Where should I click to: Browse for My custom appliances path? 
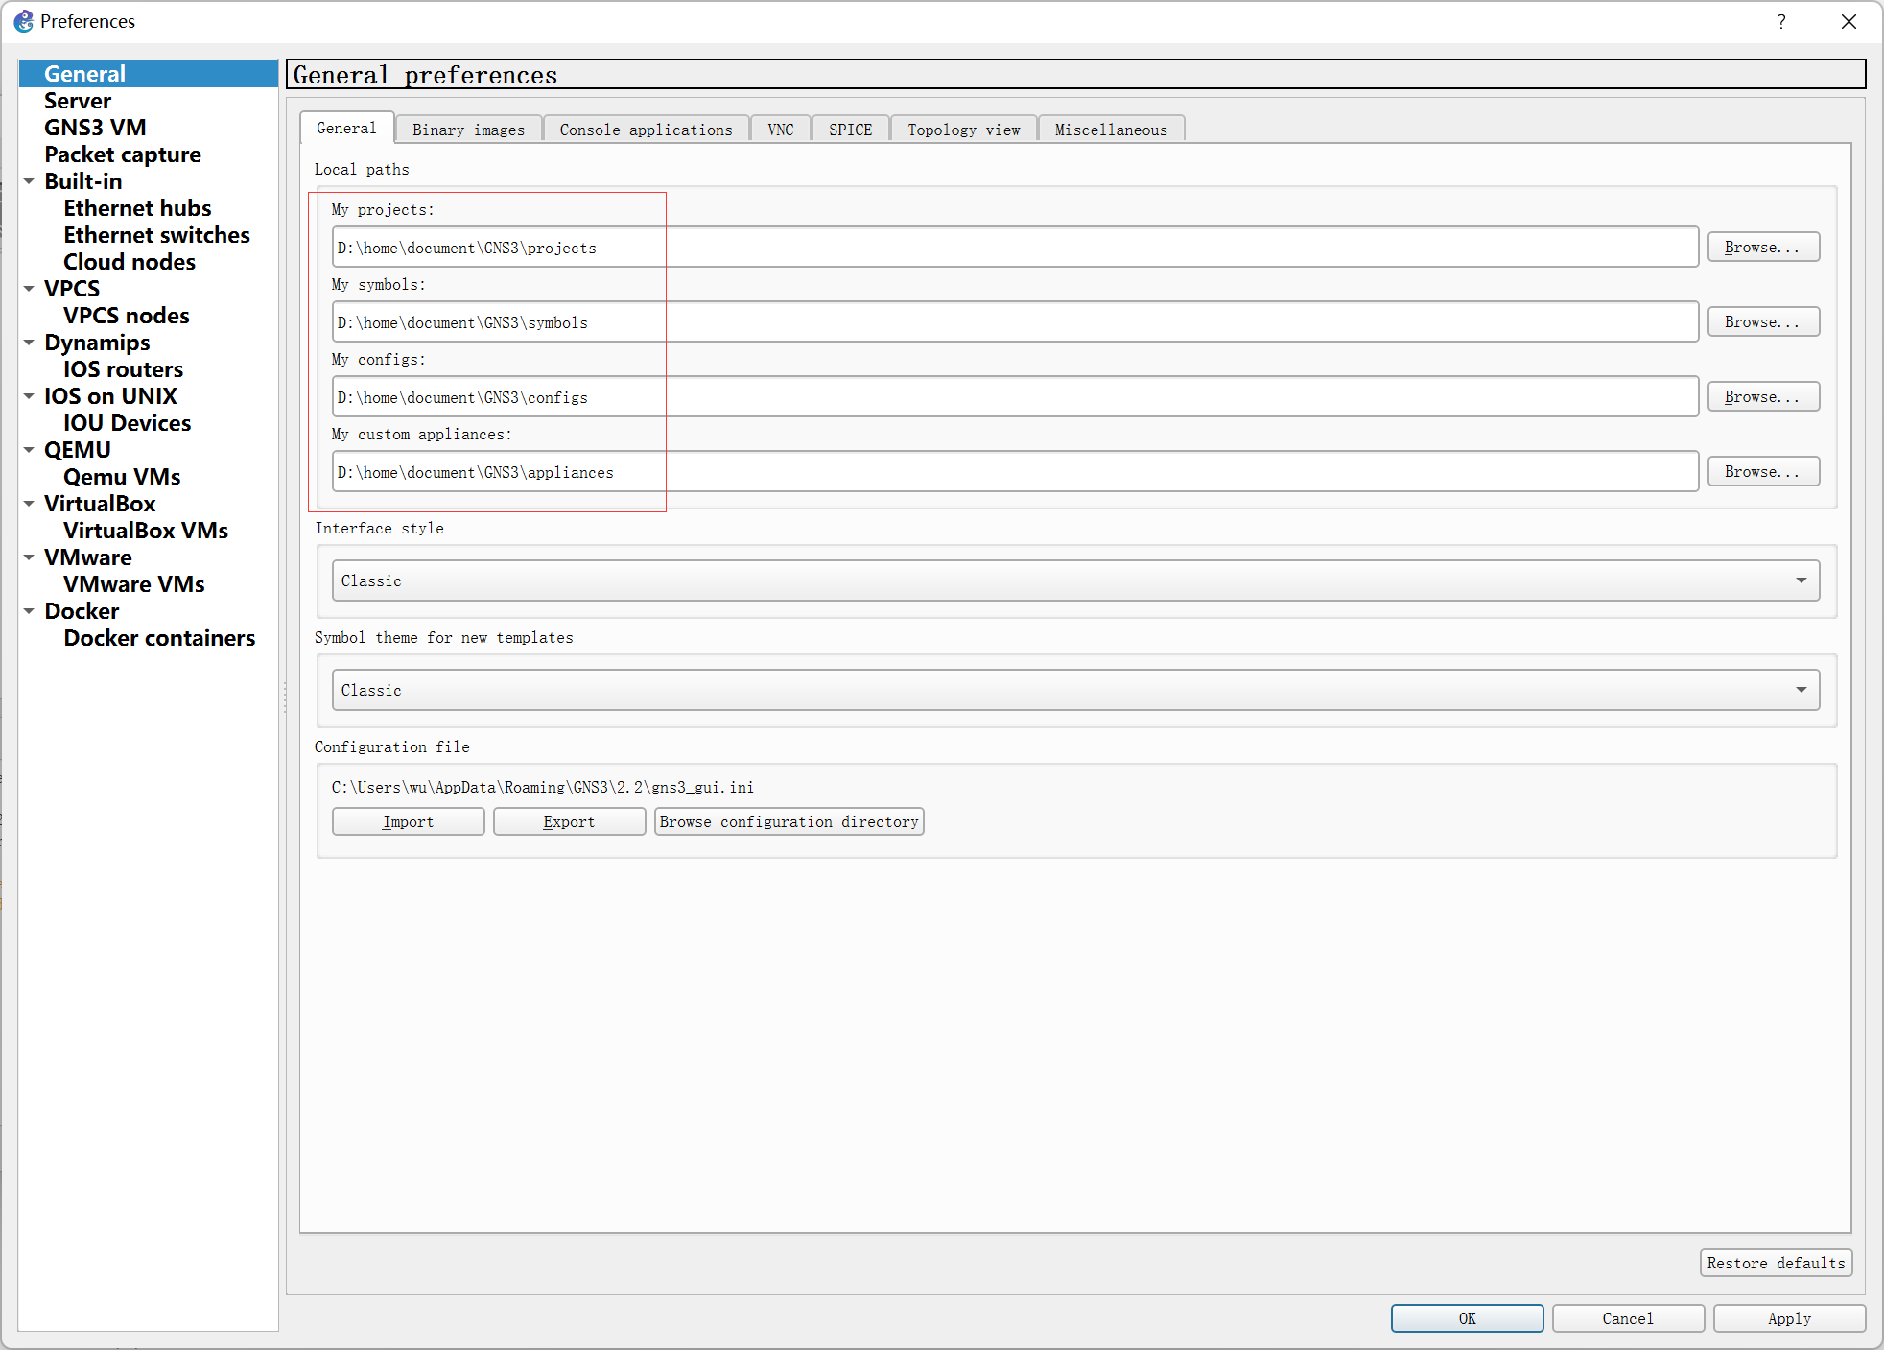point(1763,471)
